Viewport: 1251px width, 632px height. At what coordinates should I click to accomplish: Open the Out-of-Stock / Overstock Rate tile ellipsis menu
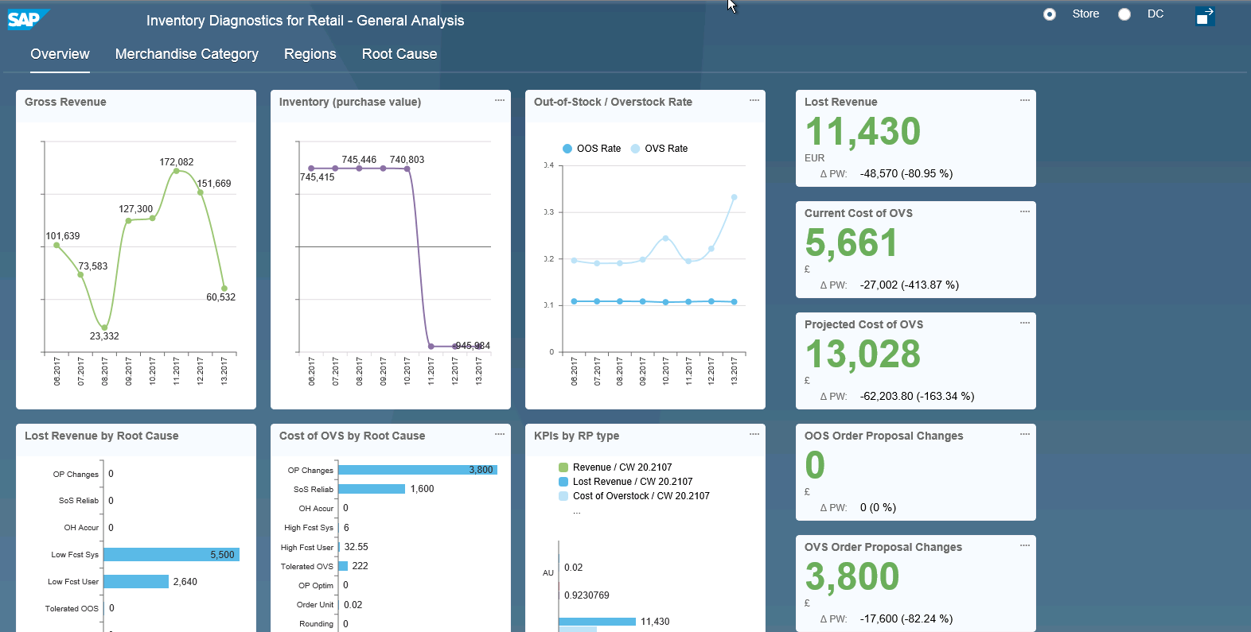[x=754, y=100]
